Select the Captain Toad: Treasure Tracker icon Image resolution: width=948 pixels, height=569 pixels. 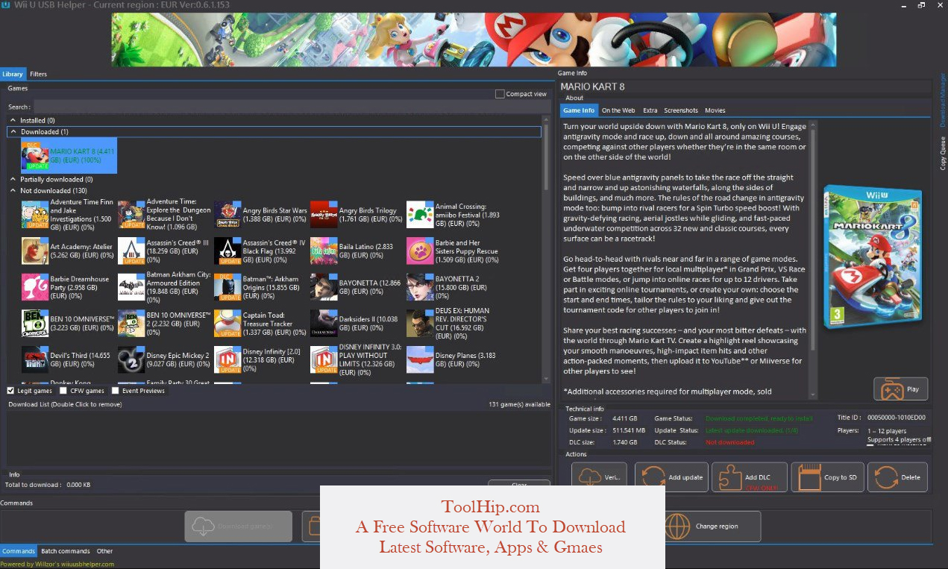coord(227,324)
